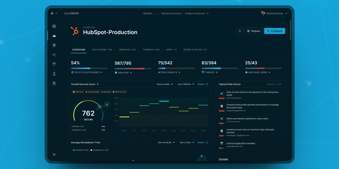
Task: Open the Sierra Favreau account menu
Action: (273, 13)
